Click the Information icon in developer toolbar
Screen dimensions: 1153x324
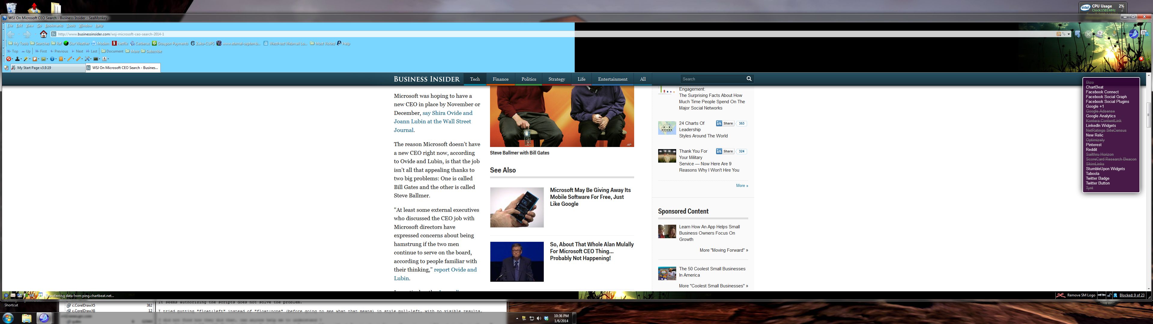53,59
